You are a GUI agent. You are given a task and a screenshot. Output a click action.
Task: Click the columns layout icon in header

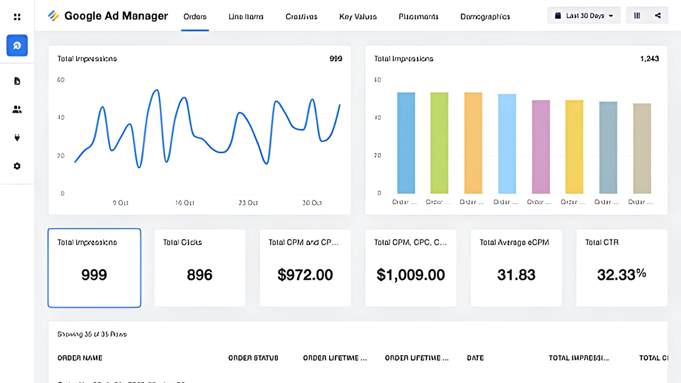coord(637,16)
